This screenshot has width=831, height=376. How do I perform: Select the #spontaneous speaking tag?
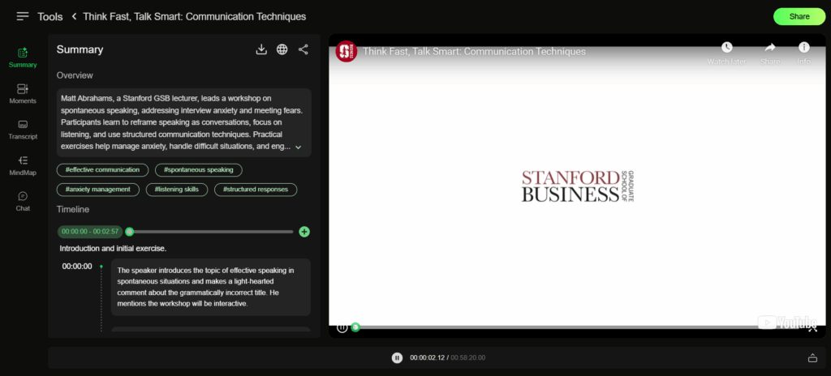(198, 170)
